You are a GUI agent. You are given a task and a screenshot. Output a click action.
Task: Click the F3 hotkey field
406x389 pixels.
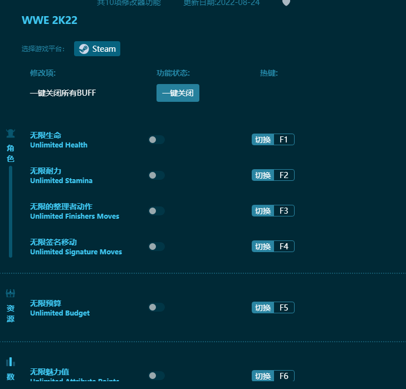point(284,211)
